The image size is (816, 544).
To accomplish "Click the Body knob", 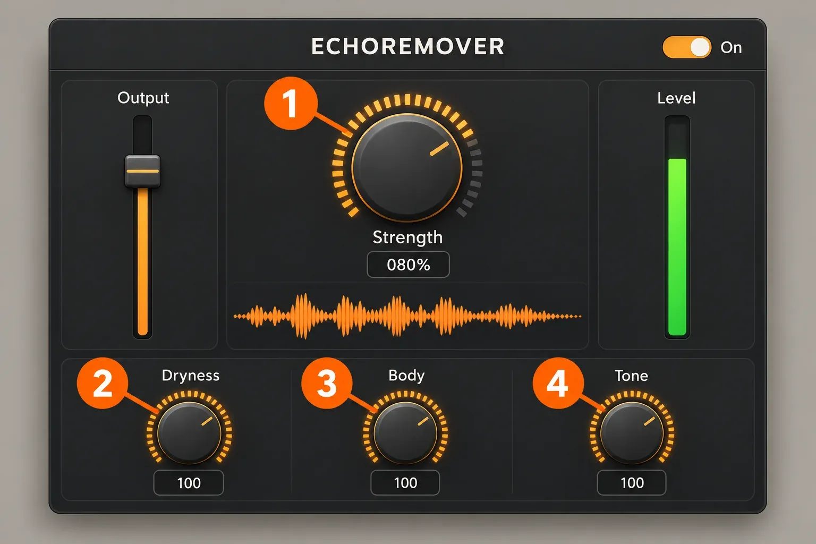I will tap(405, 432).
